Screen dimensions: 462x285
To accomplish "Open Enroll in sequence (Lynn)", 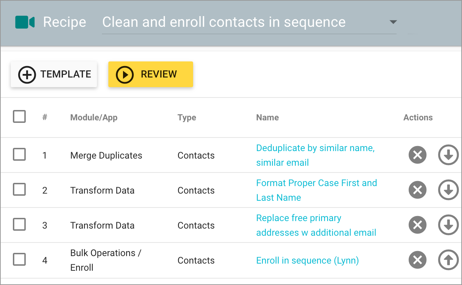I will (x=307, y=260).
